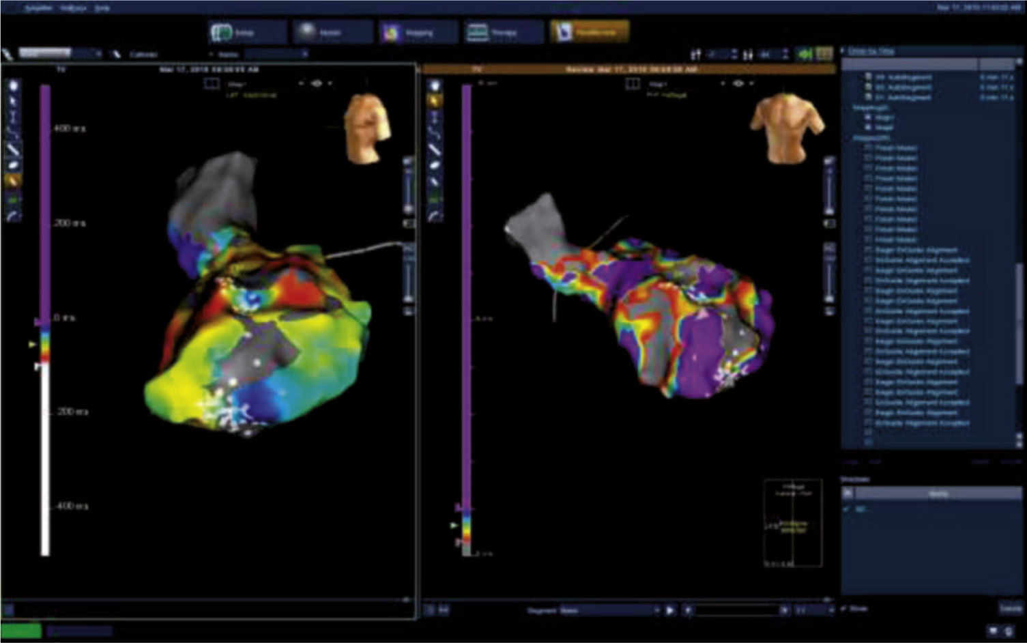Click the oval lesion marker tool in left toolbar
Image resolution: width=1027 pixels, height=643 pixels.
[13, 165]
